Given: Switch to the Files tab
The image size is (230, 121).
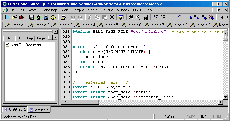Looking at the screenshot, I should pyautogui.click(x=9, y=38).
